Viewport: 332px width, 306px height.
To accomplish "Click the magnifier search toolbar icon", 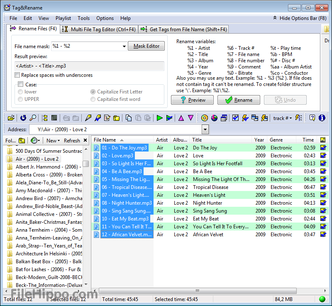I will click(x=33, y=118).
